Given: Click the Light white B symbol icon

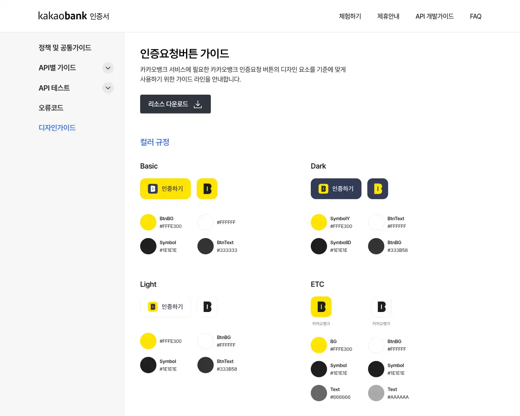Looking at the screenshot, I should [x=207, y=307].
